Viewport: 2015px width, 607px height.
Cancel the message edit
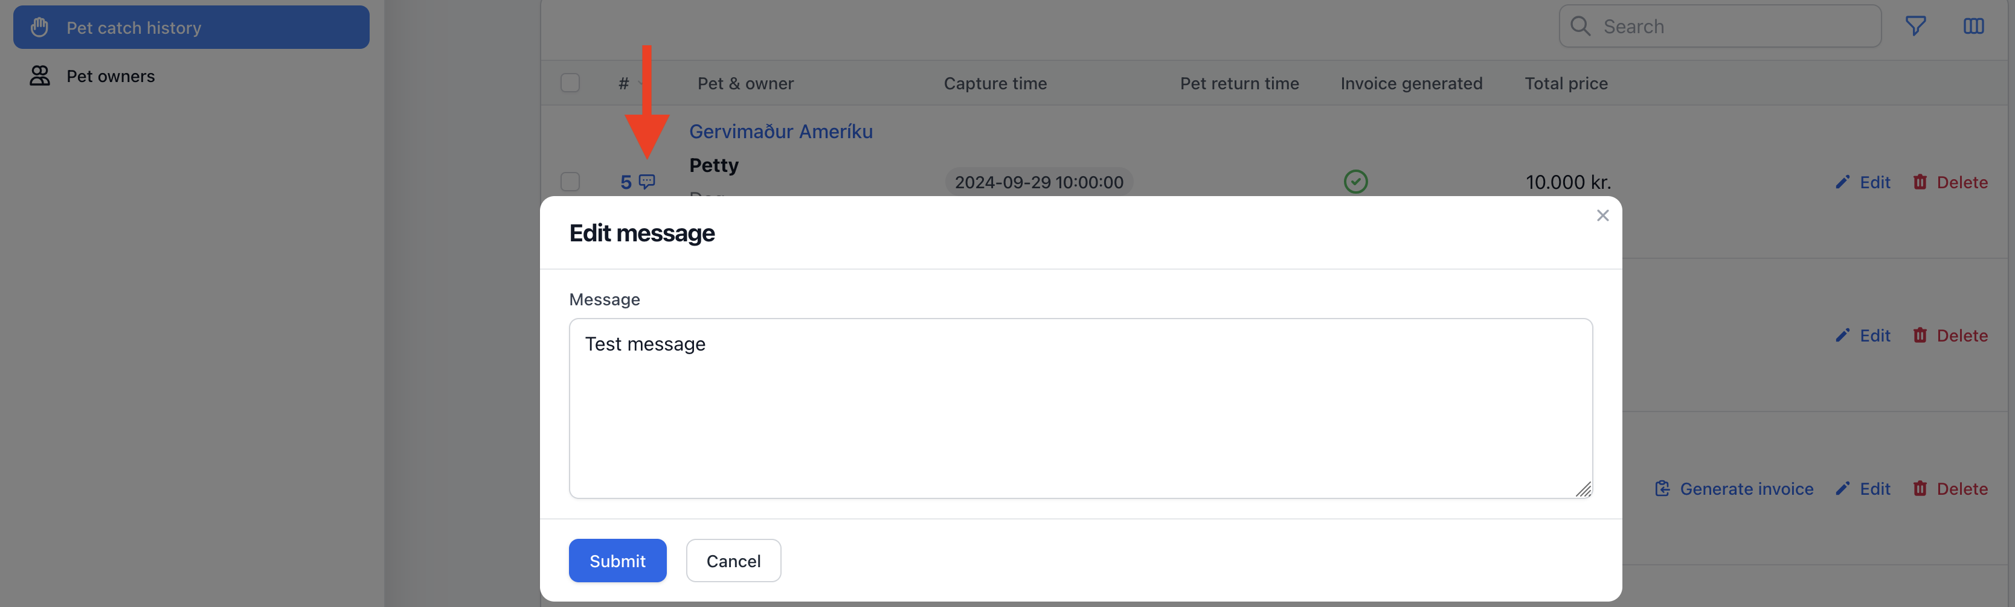(733, 560)
